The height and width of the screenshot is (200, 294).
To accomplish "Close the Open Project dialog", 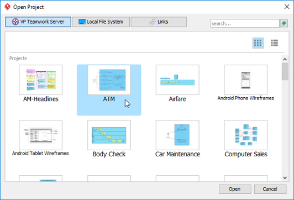I will tap(287, 7).
